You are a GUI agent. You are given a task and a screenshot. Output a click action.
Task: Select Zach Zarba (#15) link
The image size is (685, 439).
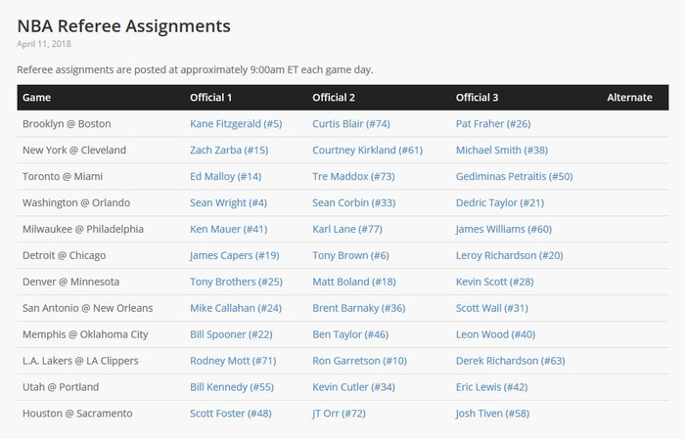coord(229,151)
